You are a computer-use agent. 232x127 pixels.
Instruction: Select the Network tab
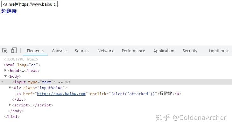click(x=105, y=51)
